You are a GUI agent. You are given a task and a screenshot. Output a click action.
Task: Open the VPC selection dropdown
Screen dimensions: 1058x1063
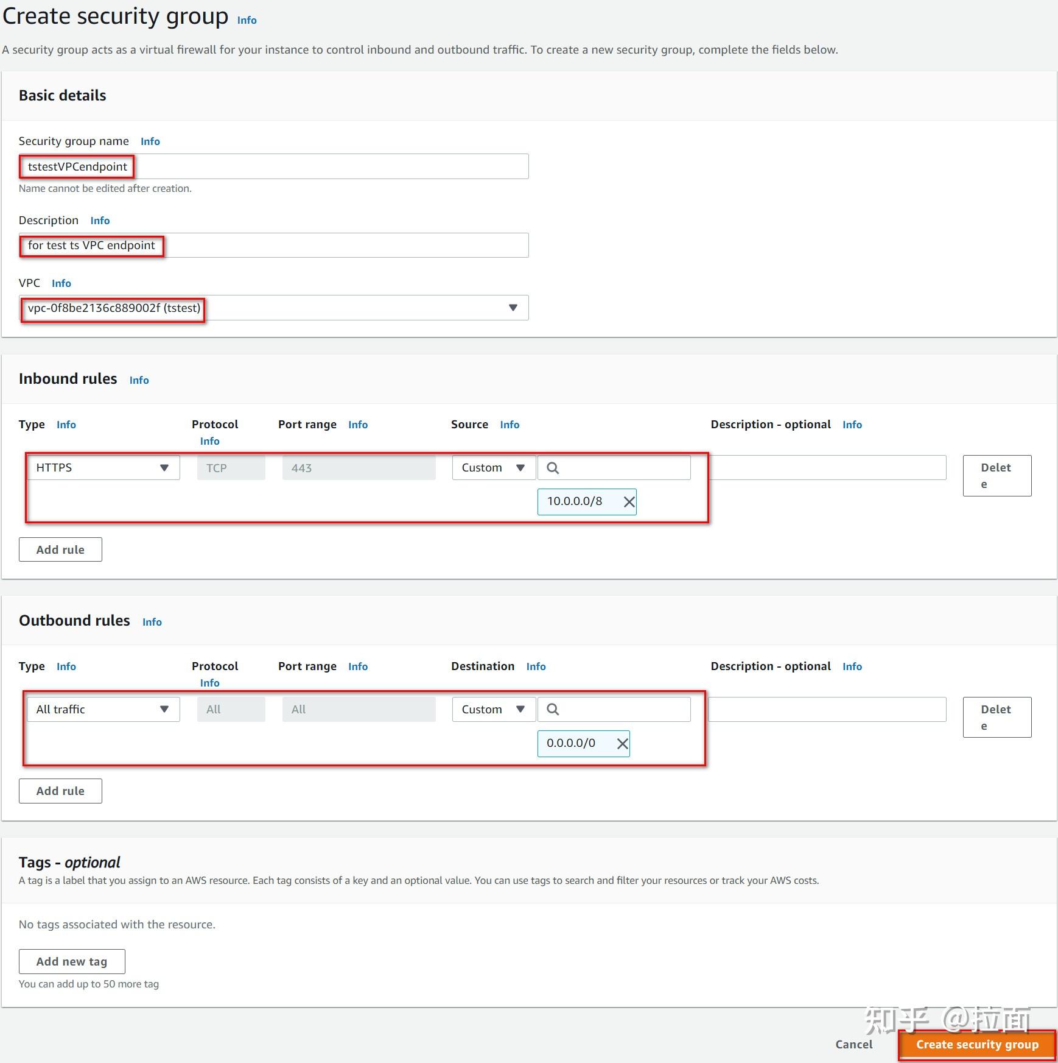[x=513, y=308]
